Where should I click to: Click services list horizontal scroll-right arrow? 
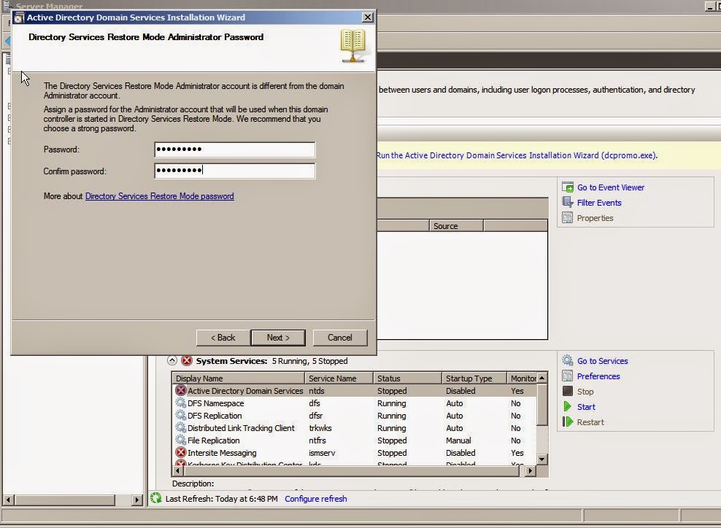pos(531,470)
